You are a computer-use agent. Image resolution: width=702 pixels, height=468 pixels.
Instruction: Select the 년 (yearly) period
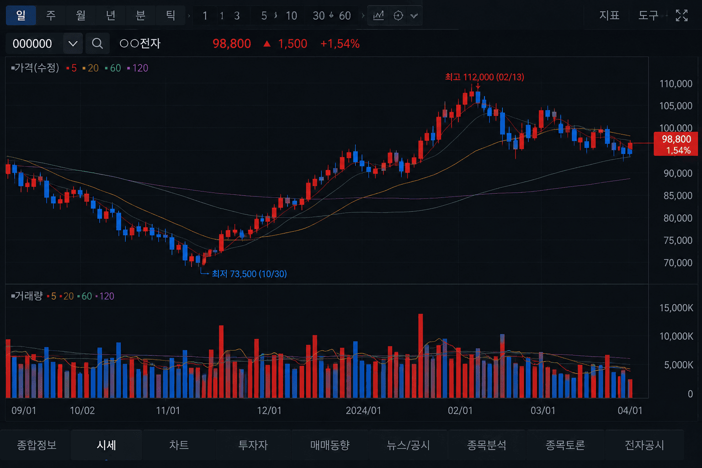(111, 16)
